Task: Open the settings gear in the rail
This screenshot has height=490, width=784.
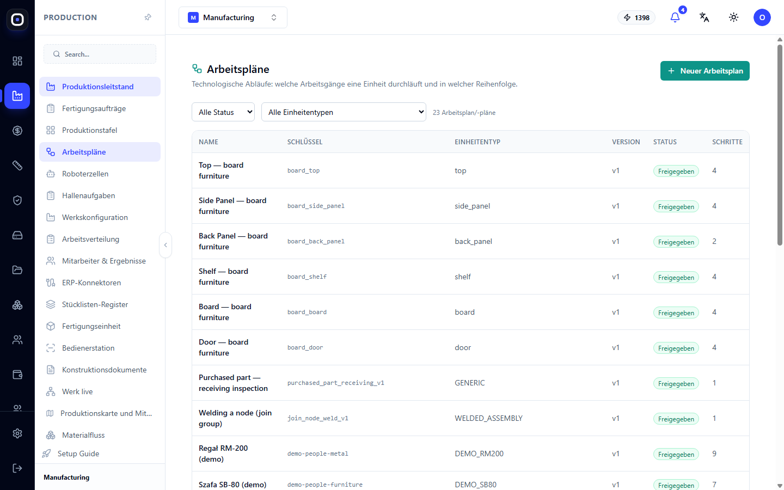Action: pyautogui.click(x=17, y=433)
